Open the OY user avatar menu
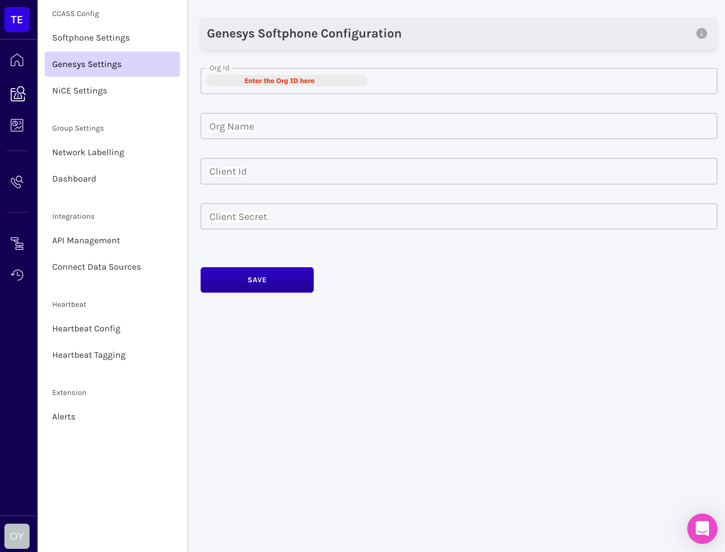 click(x=17, y=536)
